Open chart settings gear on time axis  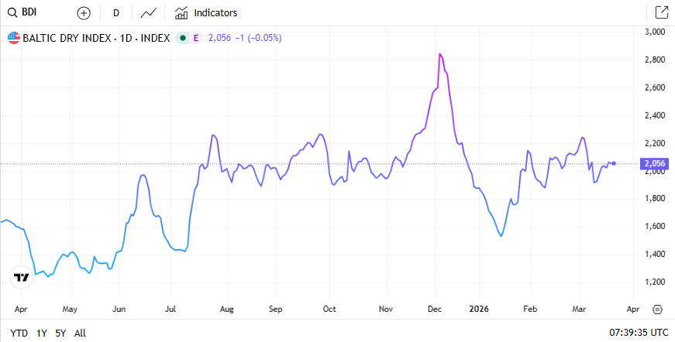[x=657, y=309]
